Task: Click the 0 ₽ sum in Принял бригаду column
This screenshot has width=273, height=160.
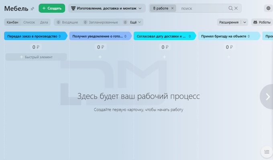Action: tap(229, 47)
